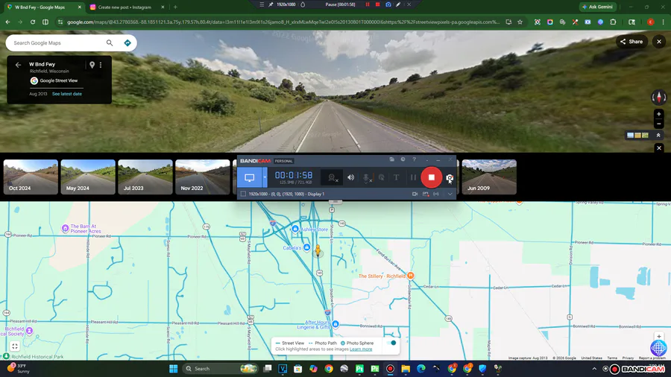Stop via the red square on the top recording bar

(377, 4)
